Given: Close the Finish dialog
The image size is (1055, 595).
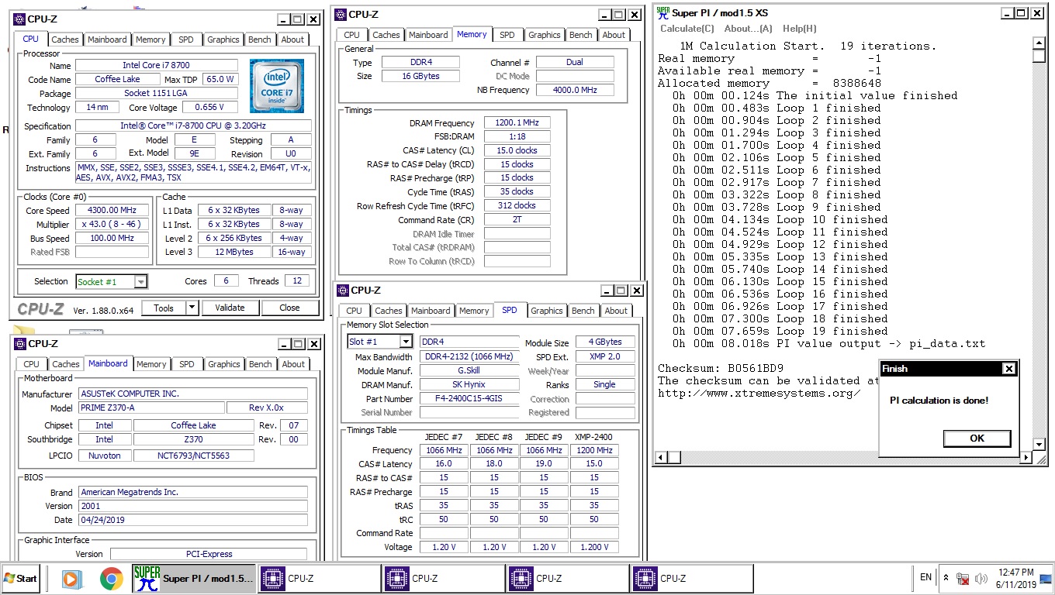Looking at the screenshot, I should [1008, 369].
